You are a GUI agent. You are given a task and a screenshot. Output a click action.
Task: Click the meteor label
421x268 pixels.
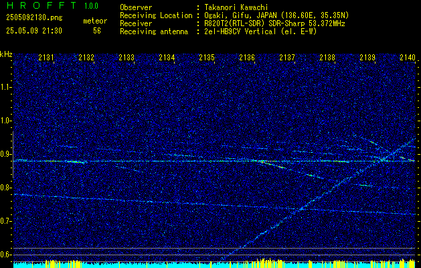point(95,21)
